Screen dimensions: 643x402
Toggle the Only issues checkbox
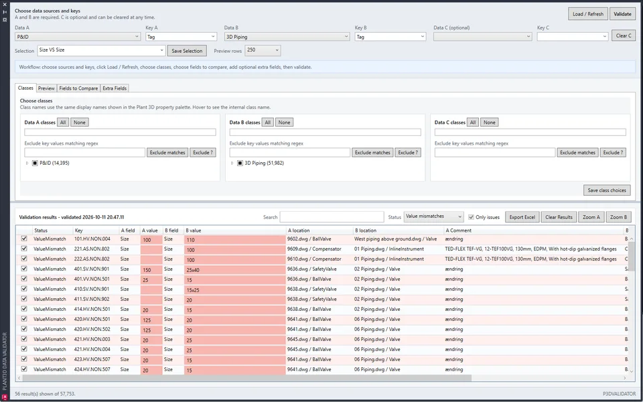click(471, 217)
